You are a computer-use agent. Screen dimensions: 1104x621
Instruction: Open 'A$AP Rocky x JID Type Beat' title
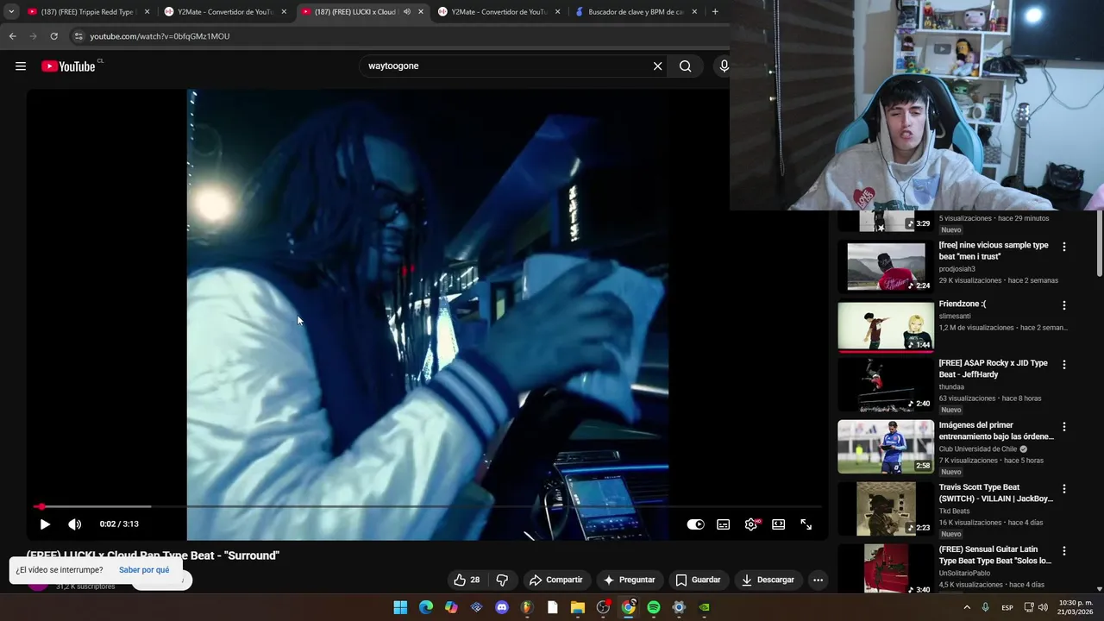994,369
